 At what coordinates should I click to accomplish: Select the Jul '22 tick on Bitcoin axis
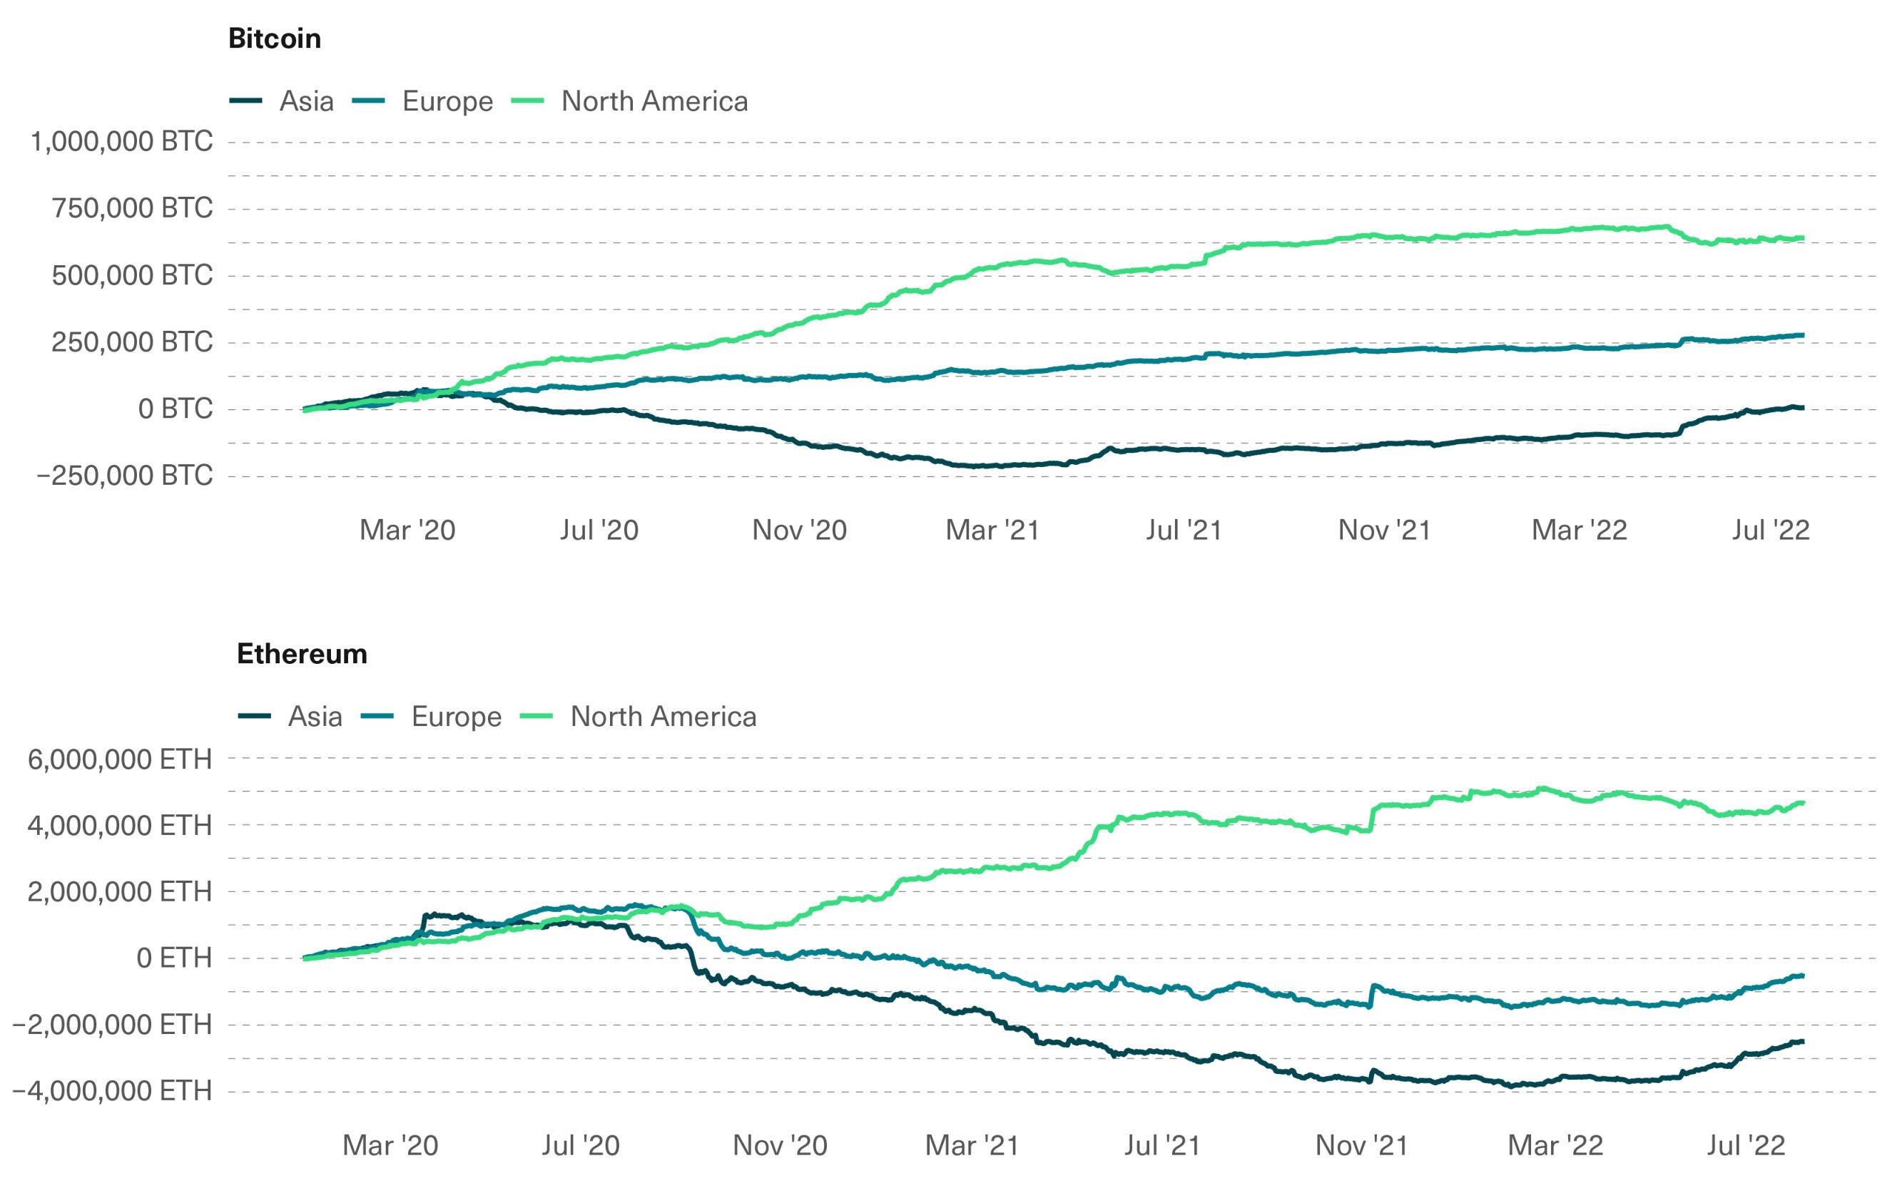tap(1771, 531)
